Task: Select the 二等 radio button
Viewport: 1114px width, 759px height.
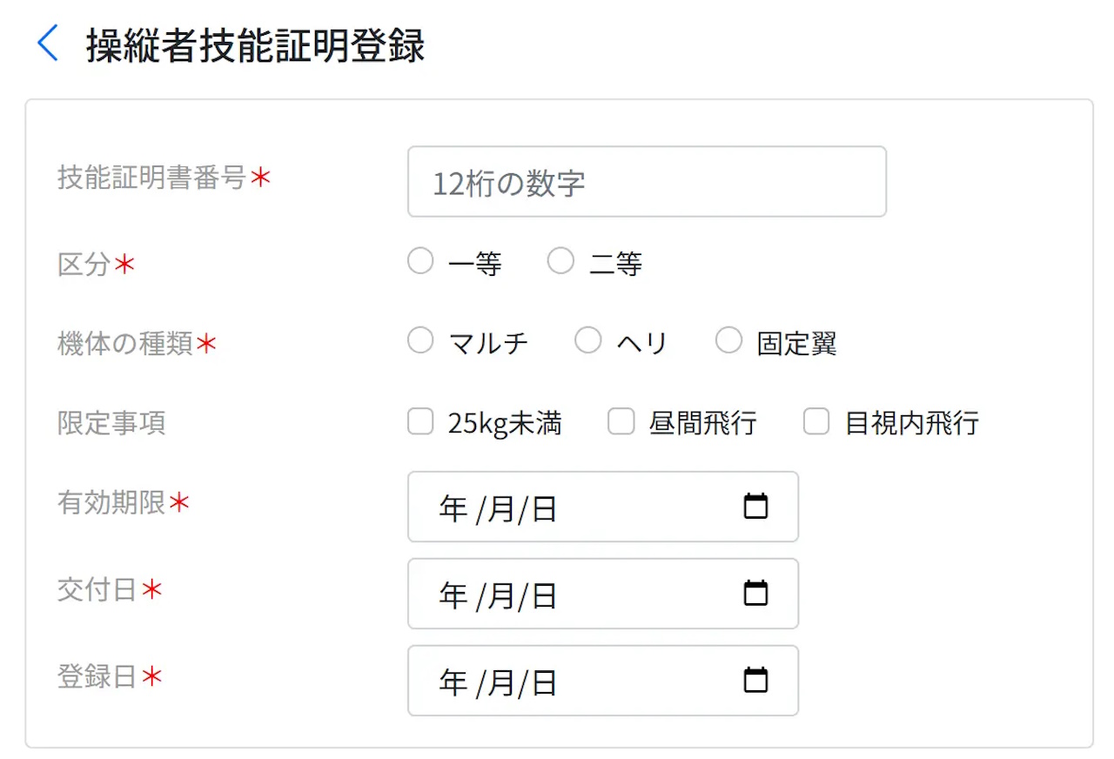Action: [560, 261]
